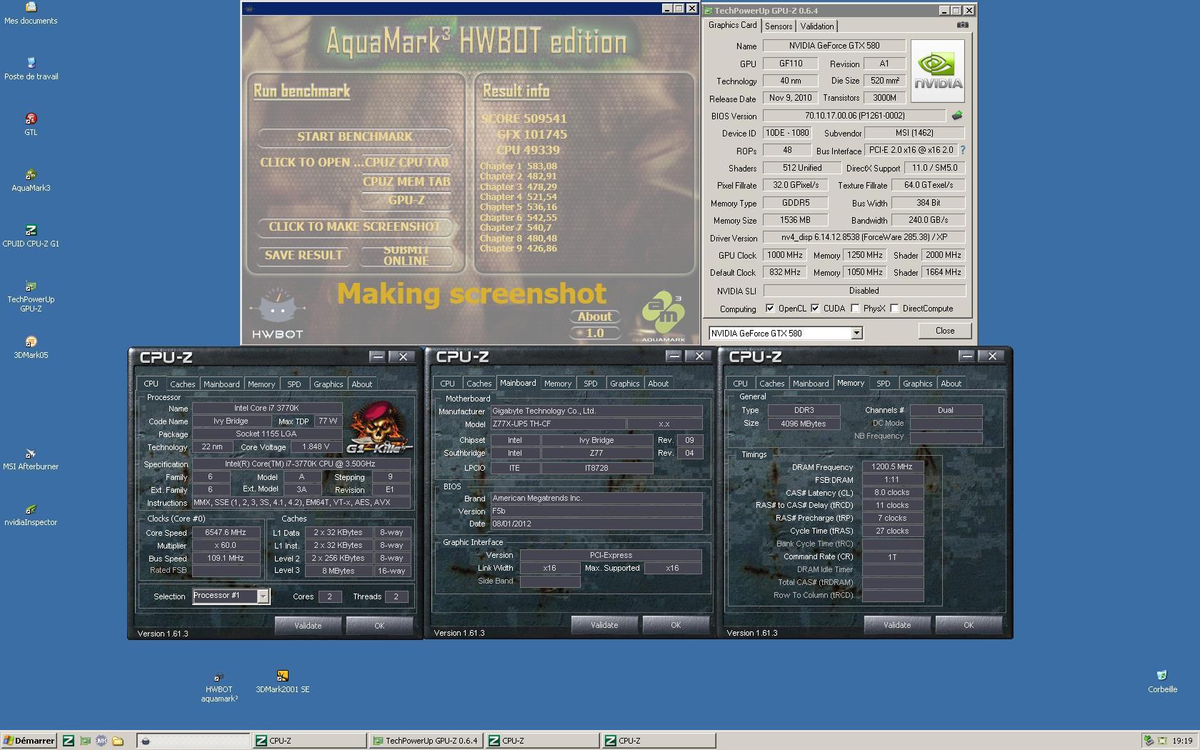Click GPU-Z screenshot camera icon

[962, 25]
